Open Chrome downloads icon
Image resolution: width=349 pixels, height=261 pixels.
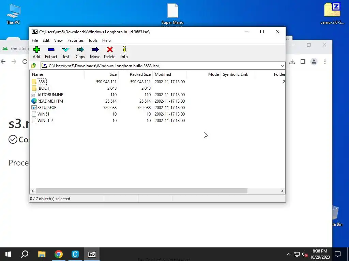coord(292,62)
